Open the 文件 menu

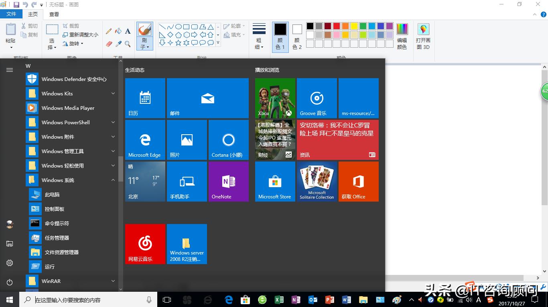(12, 14)
